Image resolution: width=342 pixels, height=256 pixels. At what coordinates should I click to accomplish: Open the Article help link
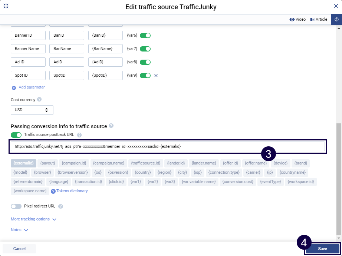tap(319, 19)
